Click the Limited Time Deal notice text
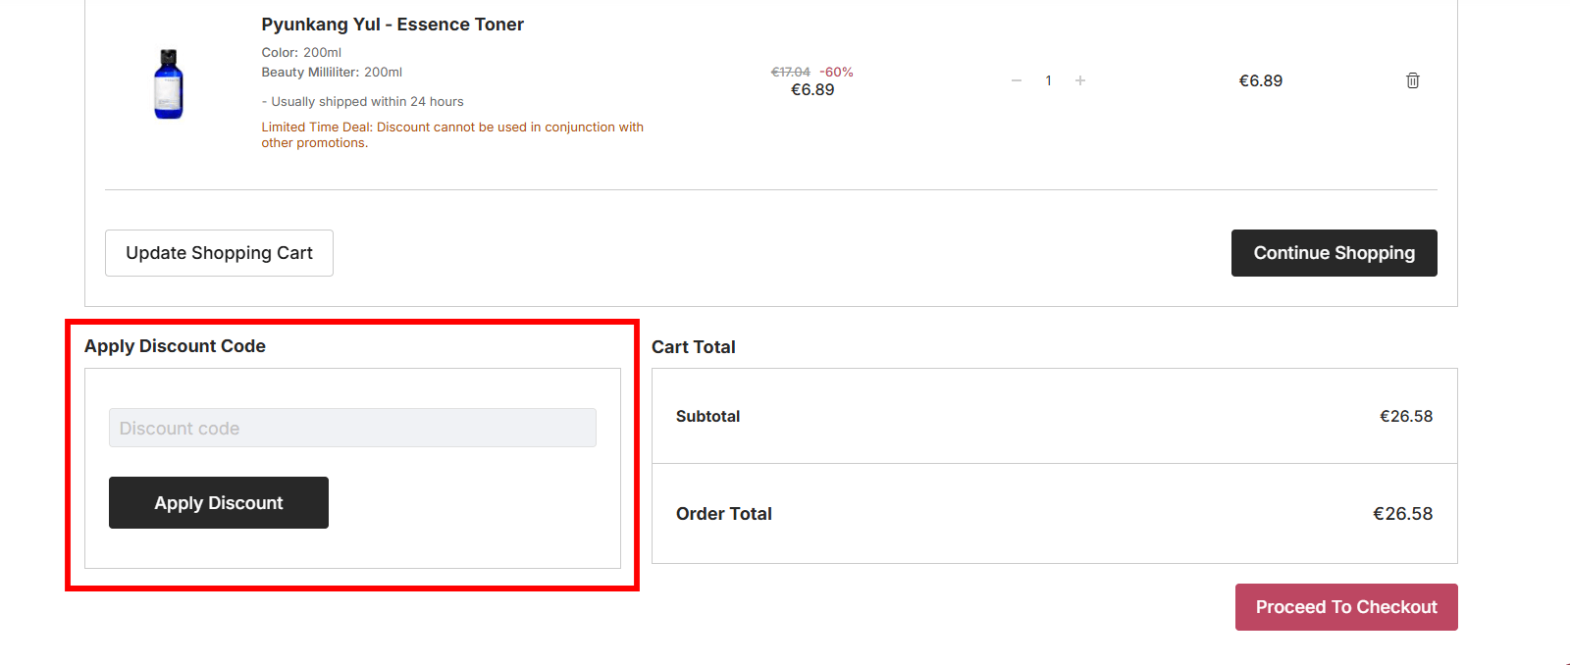The image size is (1570, 665). 451,134
